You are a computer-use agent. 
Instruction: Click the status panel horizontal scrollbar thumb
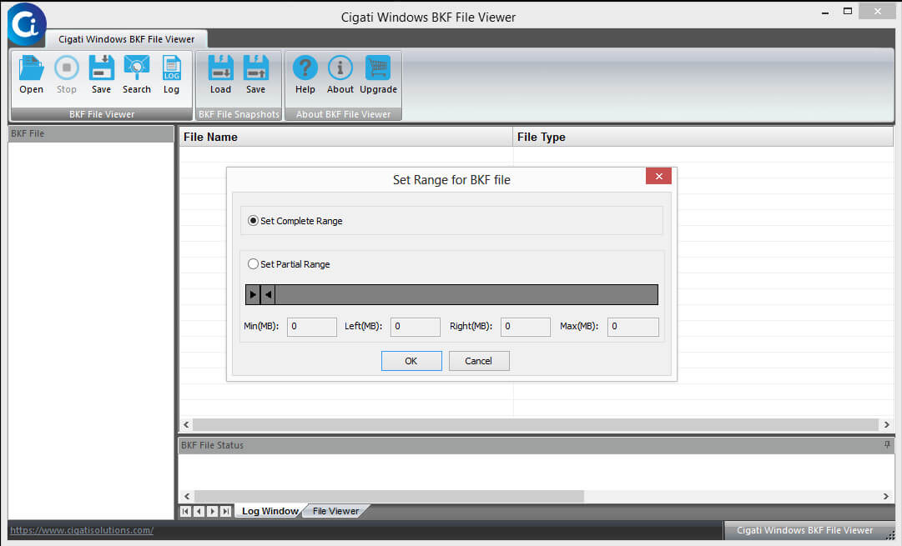390,496
